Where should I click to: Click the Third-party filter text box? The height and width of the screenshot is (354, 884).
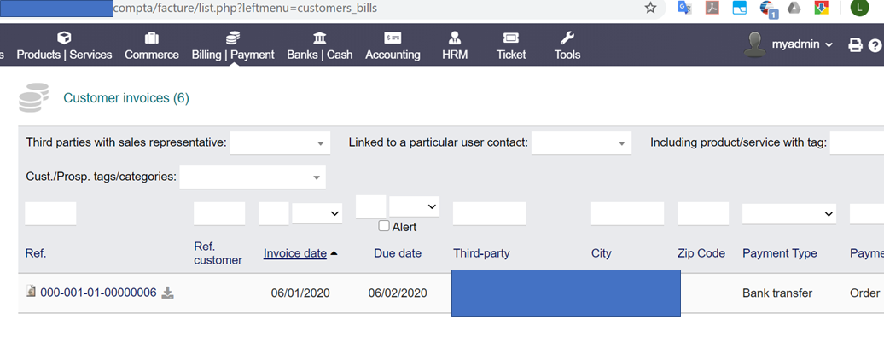490,214
